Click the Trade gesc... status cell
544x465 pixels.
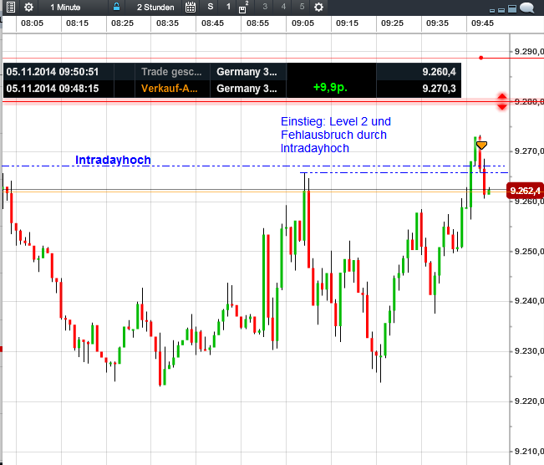(x=171, y=72)
